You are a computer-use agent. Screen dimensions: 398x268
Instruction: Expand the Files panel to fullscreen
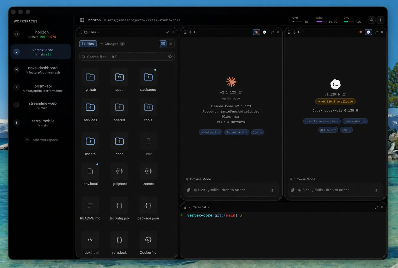point(168,32)
